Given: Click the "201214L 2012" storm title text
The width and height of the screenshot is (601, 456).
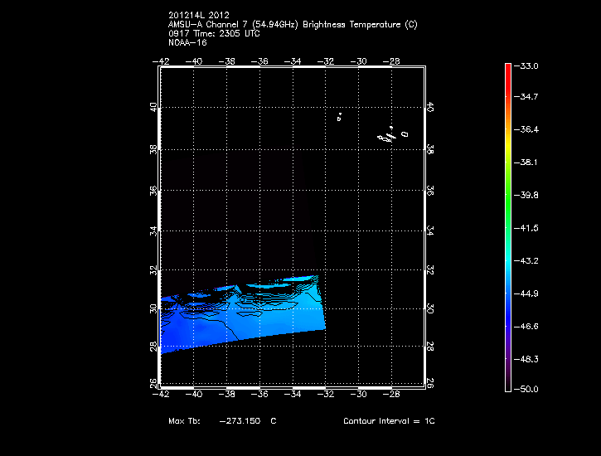Looking at the screenshot, I should pos(198,15).
